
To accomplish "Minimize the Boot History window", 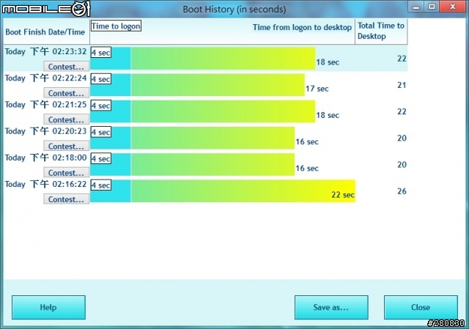I will click(x=416, y=7).
